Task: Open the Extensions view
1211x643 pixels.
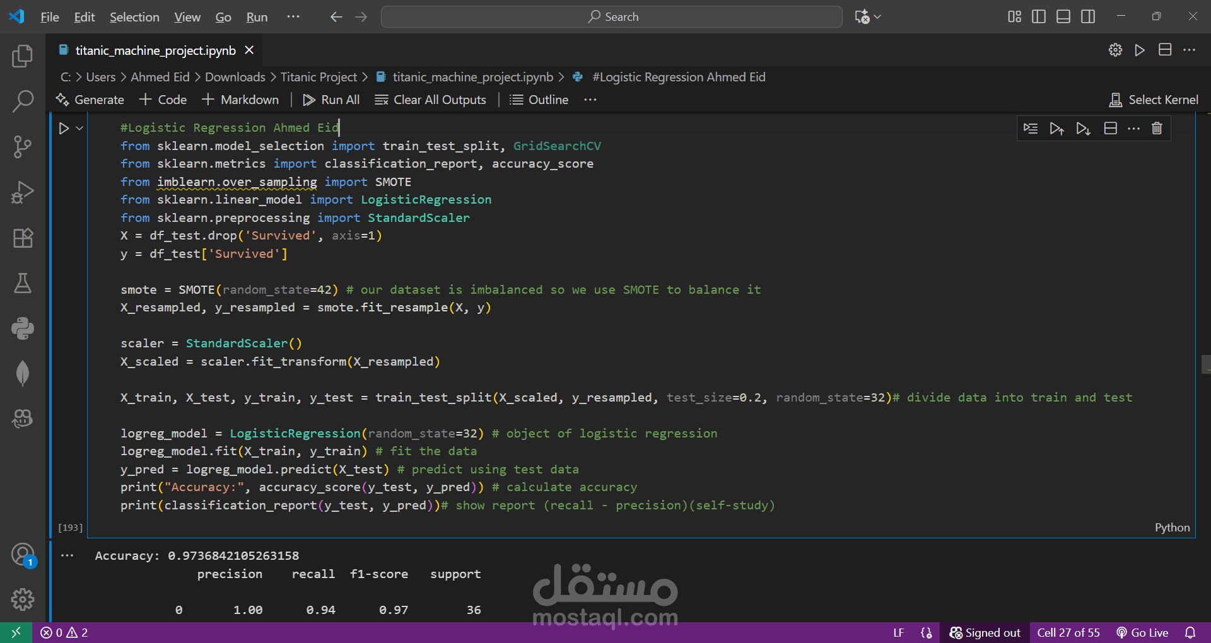Action: click(23, 238)
